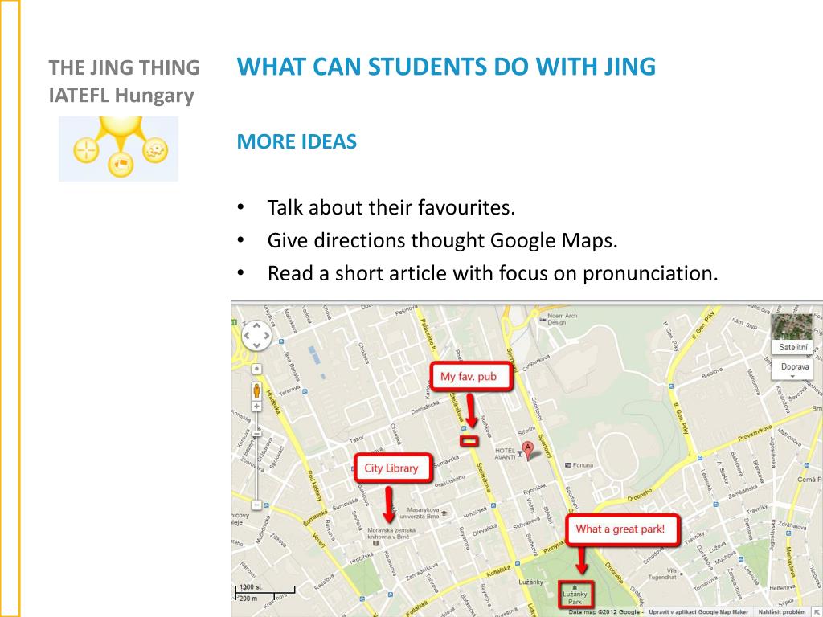Click the Upravit v aplikaci Google Map Maker link
This screenshot has height=617, width=823.
pyautogui.click(x=698, y=611)
